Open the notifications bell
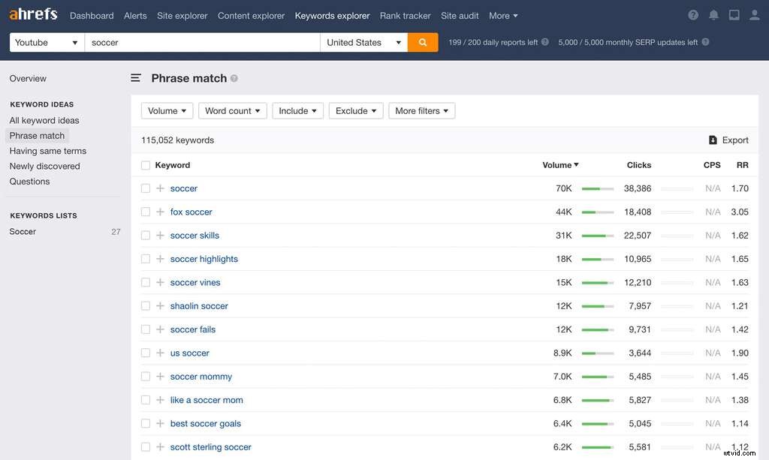Viewport: 769px width, 460px height. 713,14
